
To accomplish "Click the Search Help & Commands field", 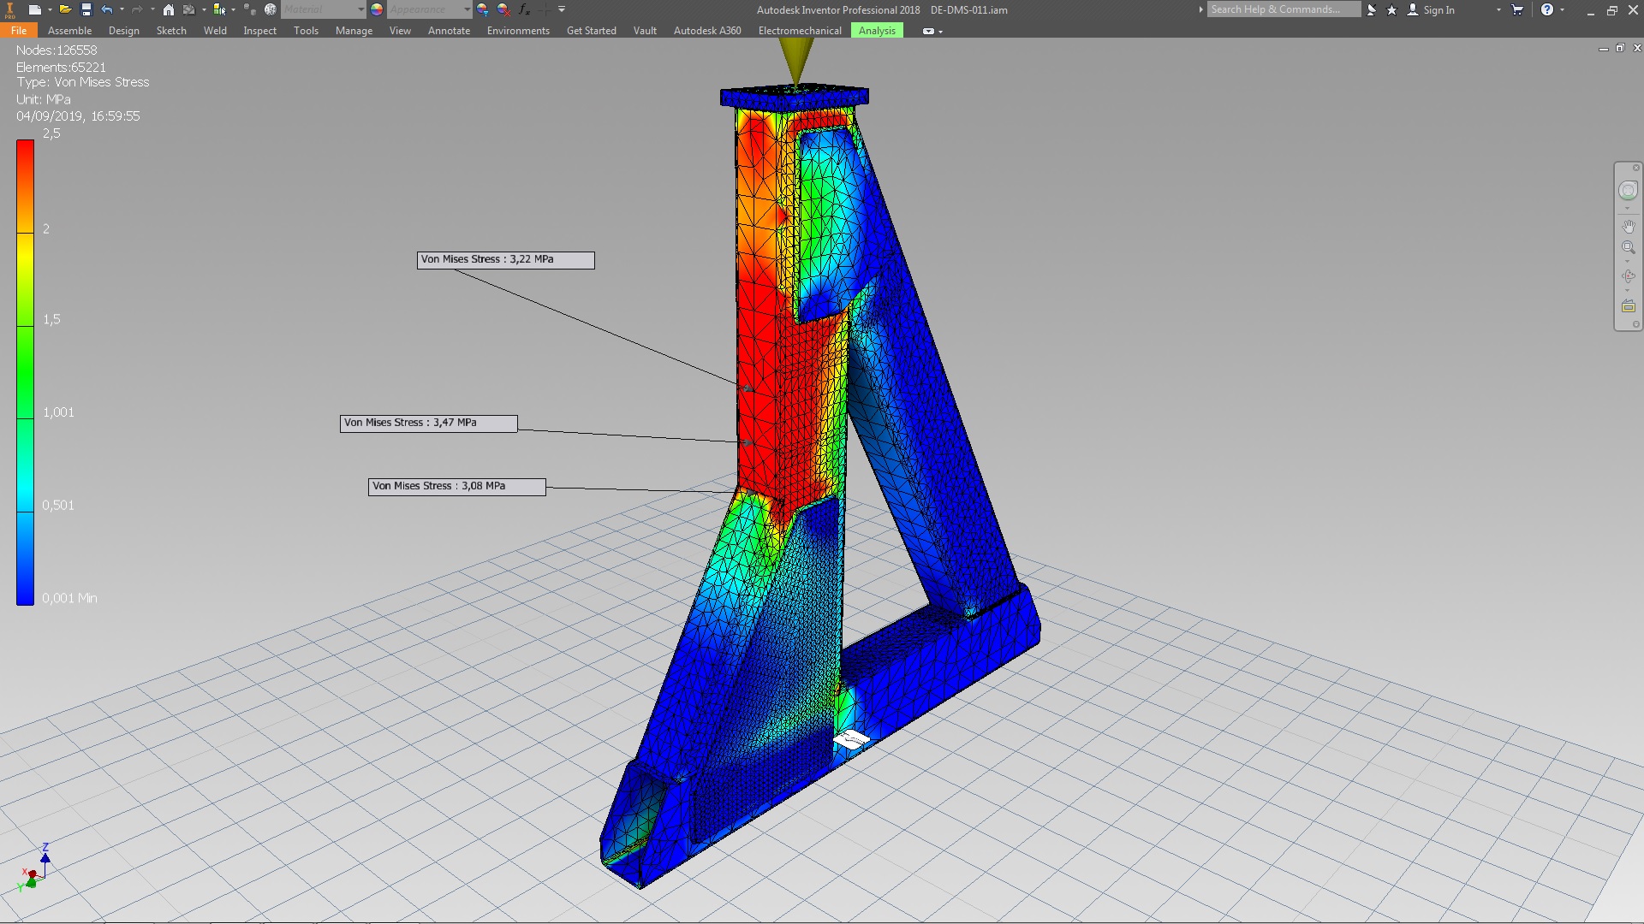I will click(x=1284, y=9).
